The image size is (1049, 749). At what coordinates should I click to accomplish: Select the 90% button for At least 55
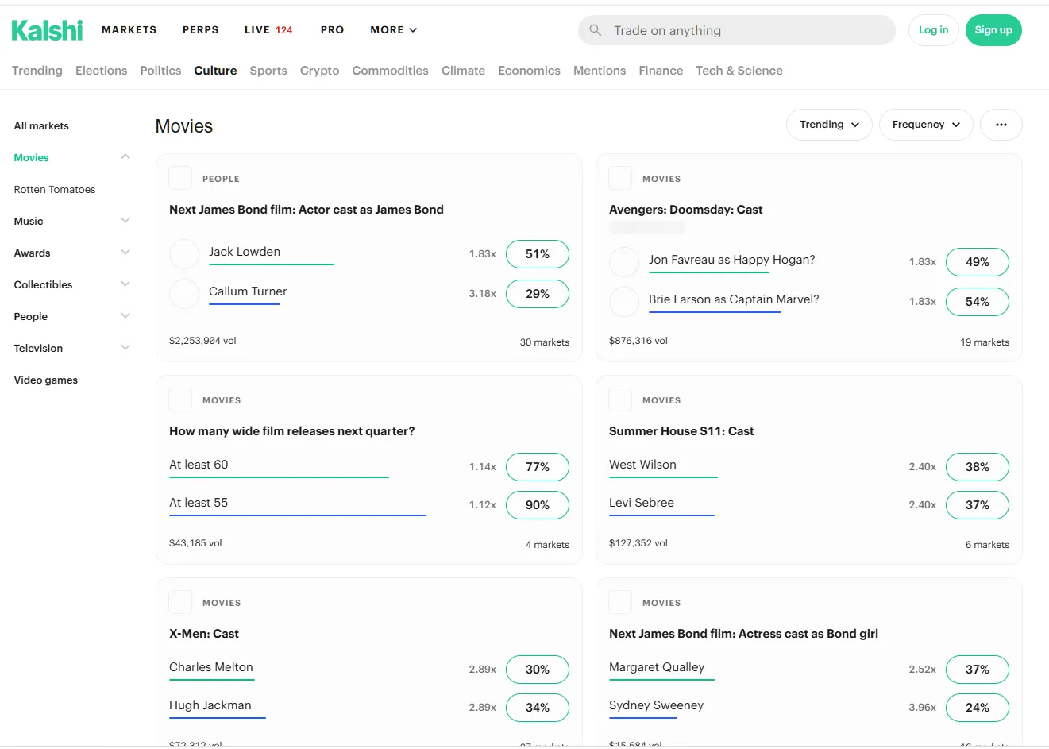[538, 505]
